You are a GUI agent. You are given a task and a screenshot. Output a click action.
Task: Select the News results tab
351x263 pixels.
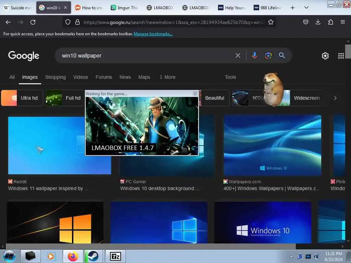125,77
